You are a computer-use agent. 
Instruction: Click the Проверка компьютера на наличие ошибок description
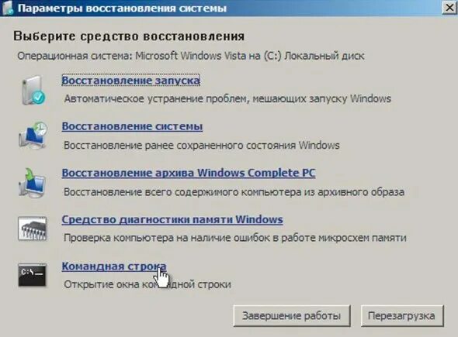tap(235, 238)
